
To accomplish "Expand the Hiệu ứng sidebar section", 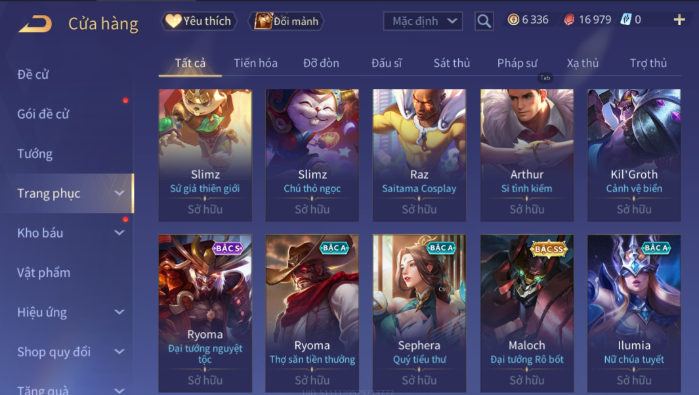I will [70, 312].
